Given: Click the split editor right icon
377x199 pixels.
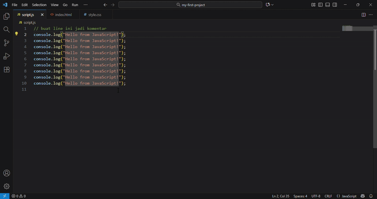Looking at the screenshot, I should 363,15.
